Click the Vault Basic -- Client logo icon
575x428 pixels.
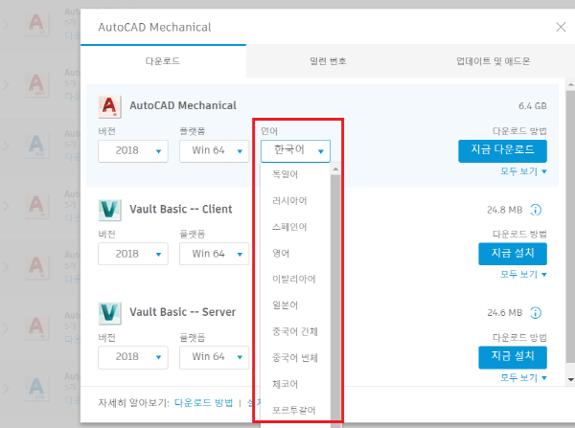tap(109, 210)
